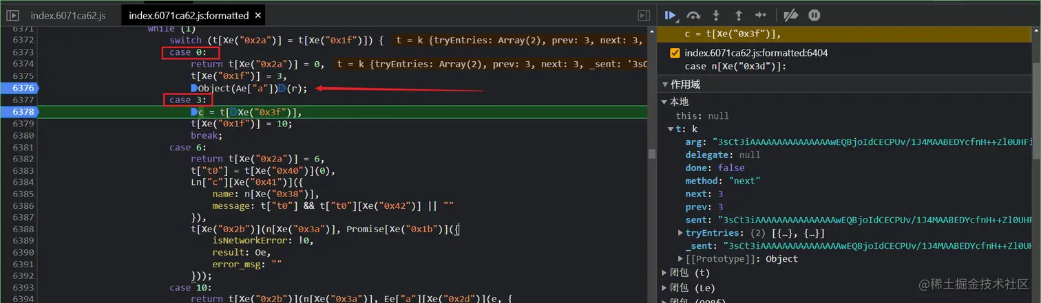The width and height of the screenshot is (1041, 303).
Task: Click line number 6372
Action: pos(22,41)
